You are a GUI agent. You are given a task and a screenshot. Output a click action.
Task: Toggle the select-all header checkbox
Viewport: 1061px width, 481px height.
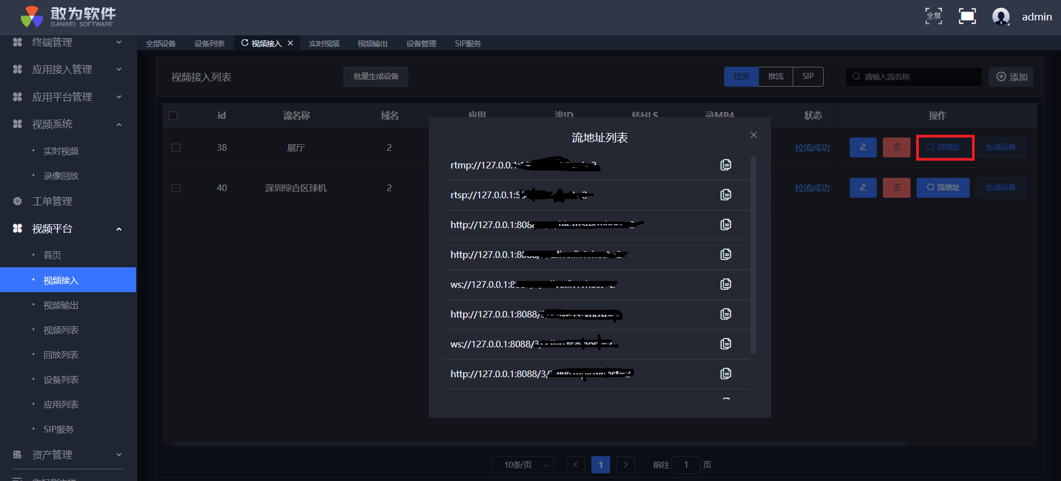point(173,116)
